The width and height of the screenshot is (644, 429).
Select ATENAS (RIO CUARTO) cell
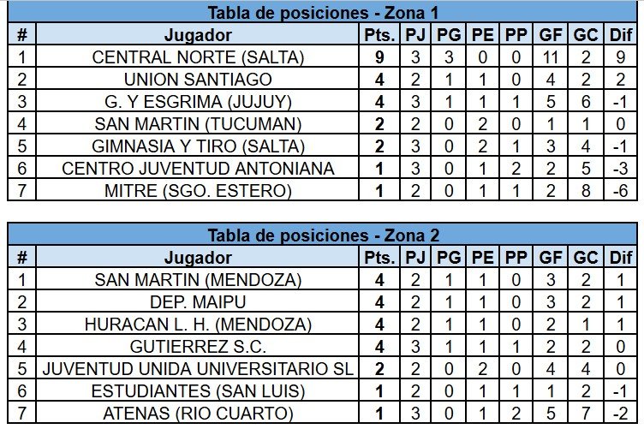pos(198,413)
